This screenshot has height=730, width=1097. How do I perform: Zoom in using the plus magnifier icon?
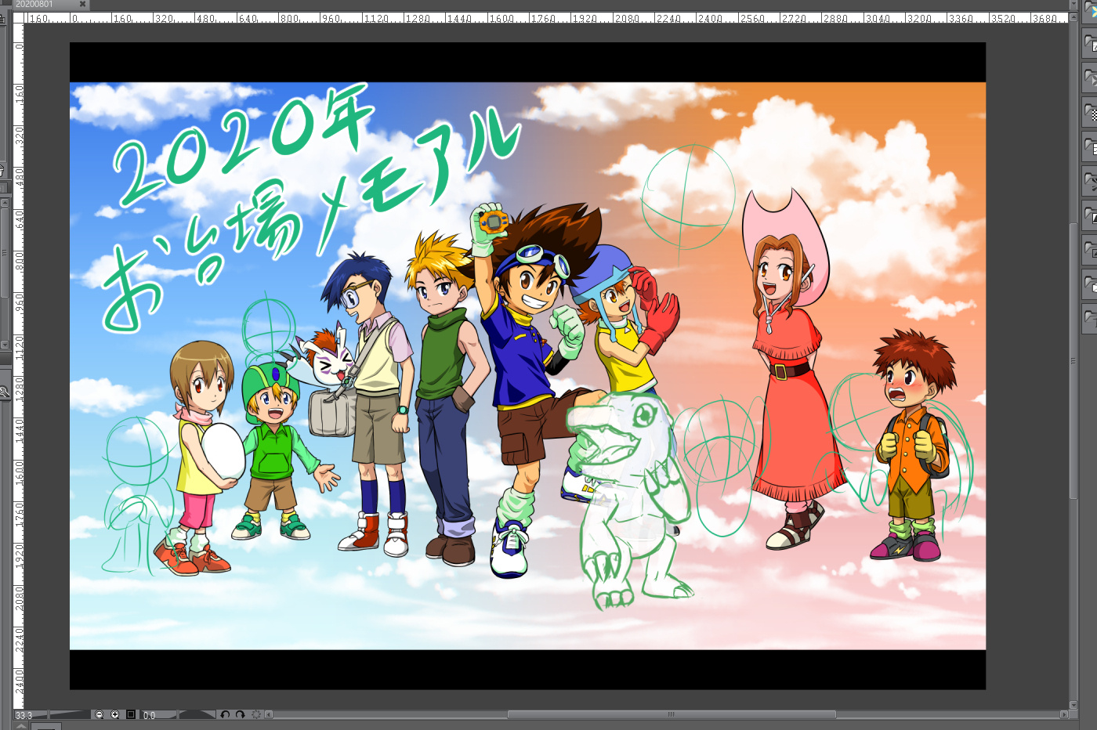coord(115,714)
